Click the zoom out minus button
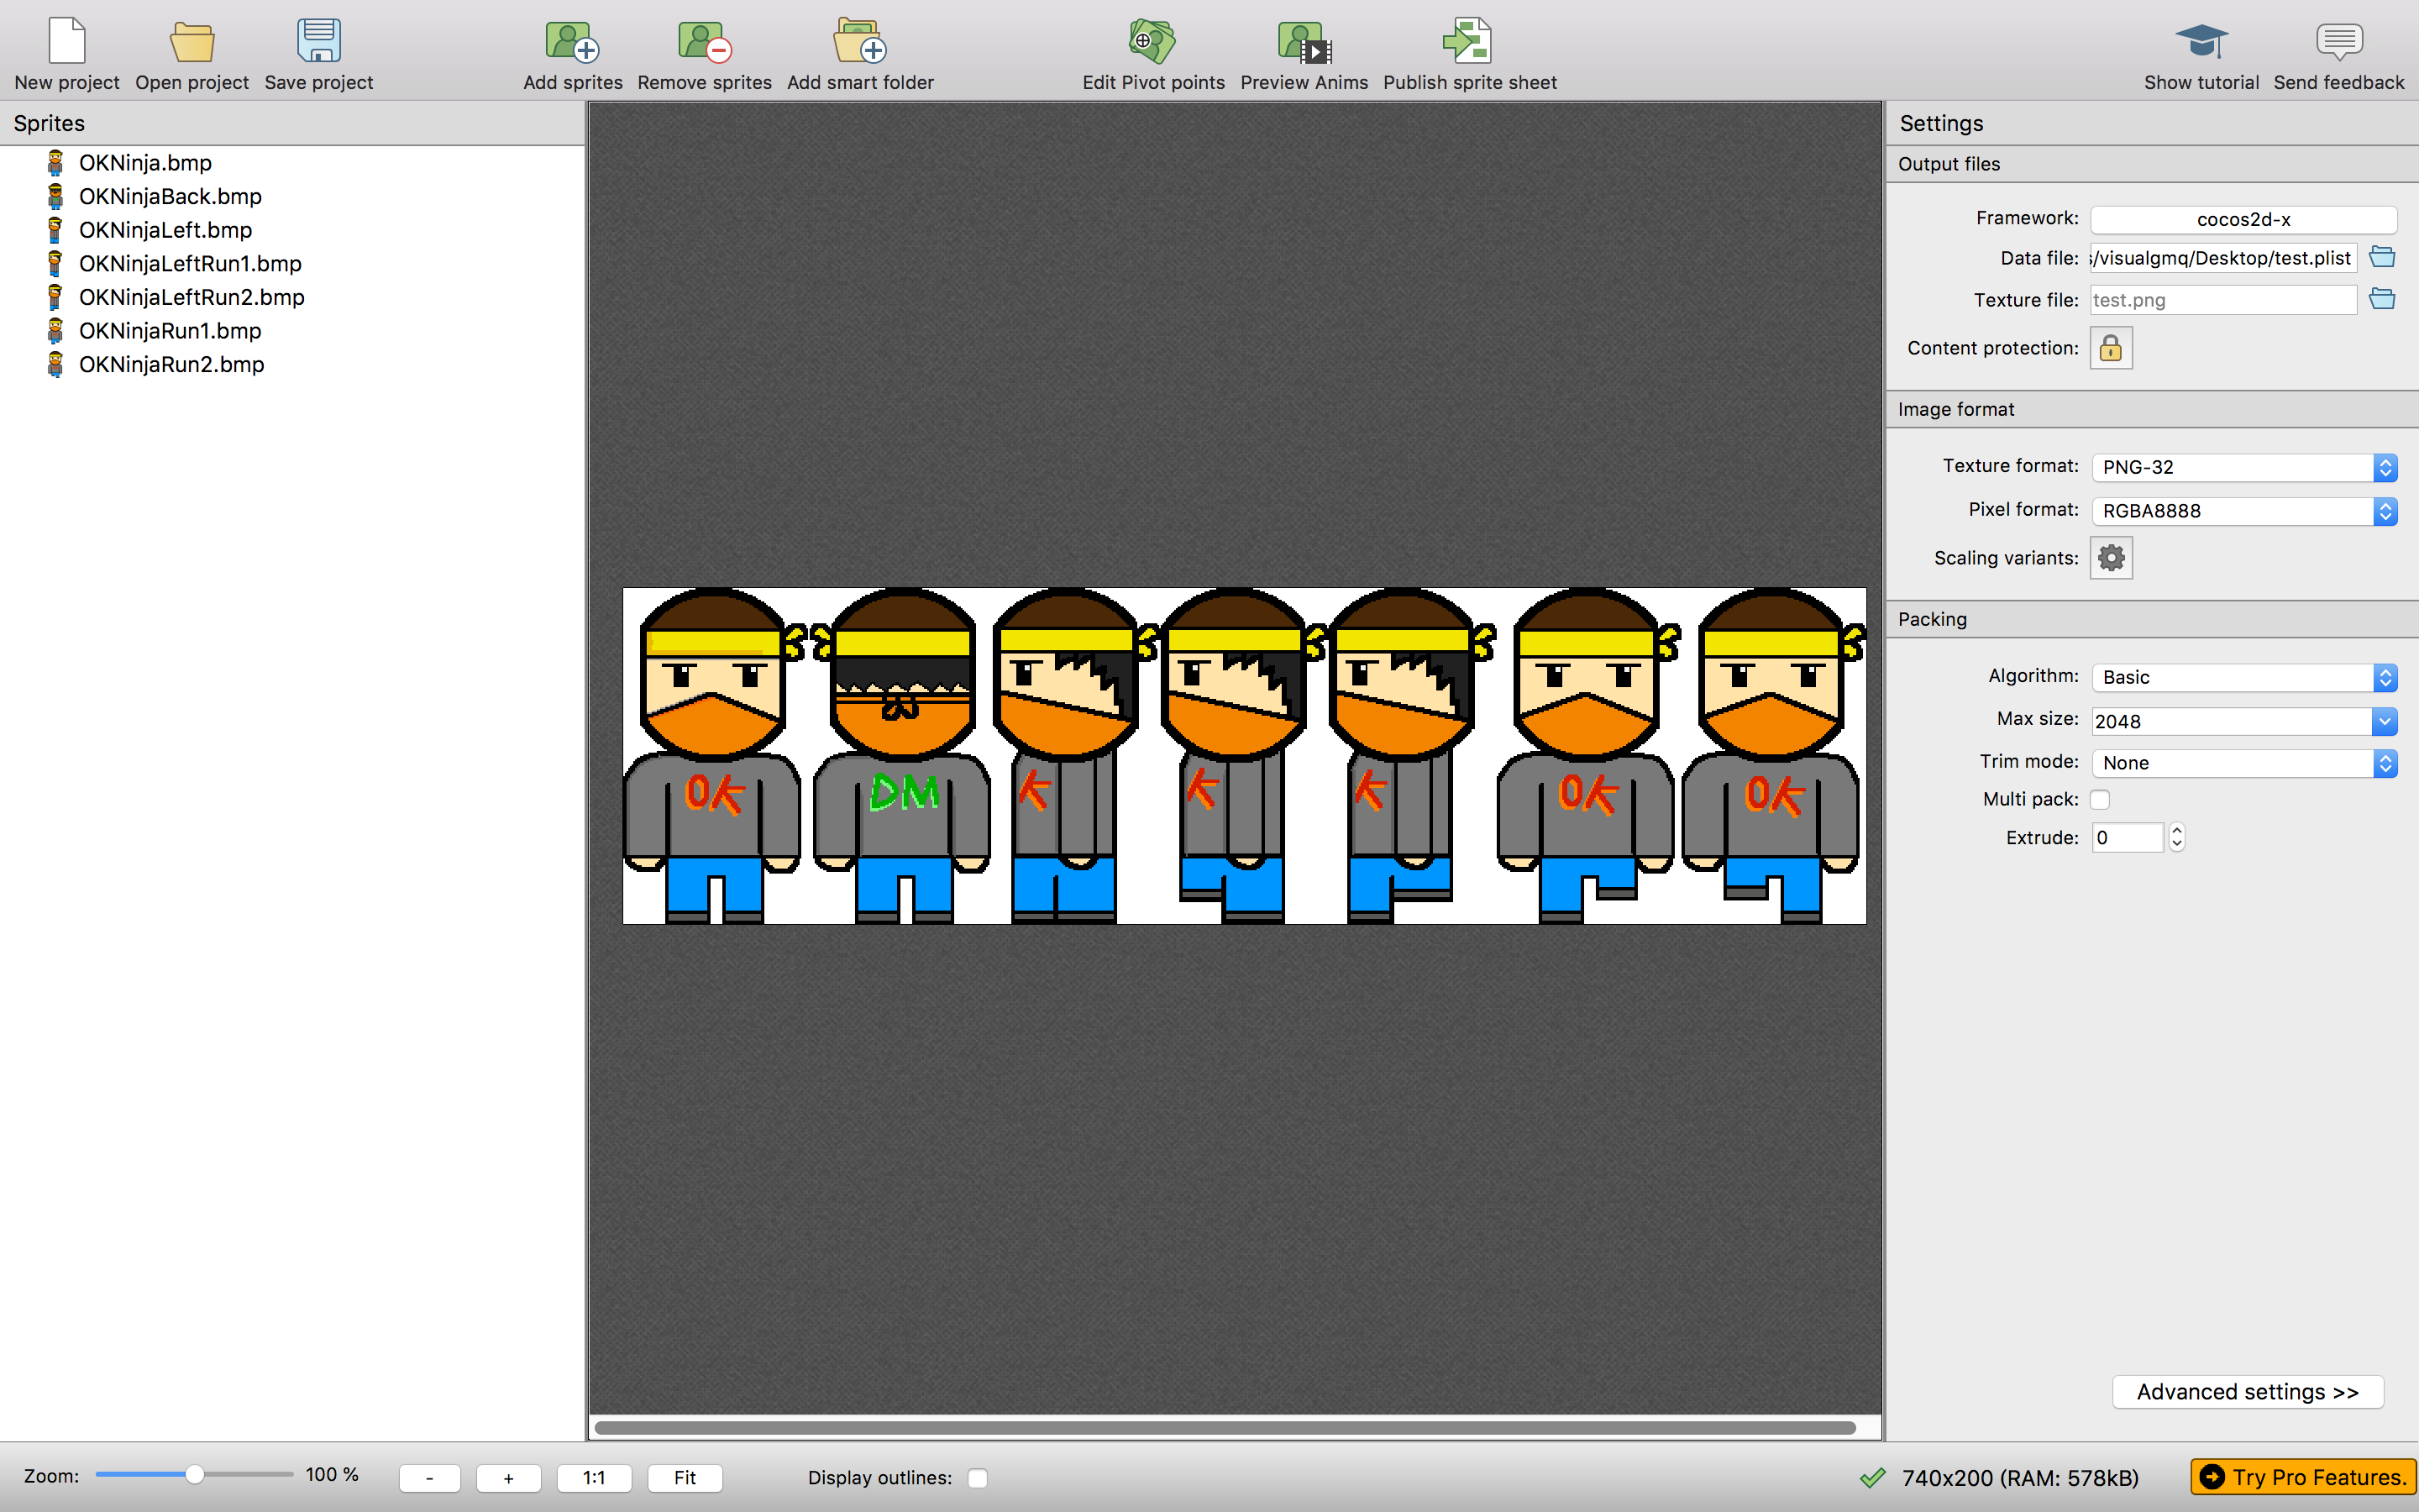 pos(430,1478)
